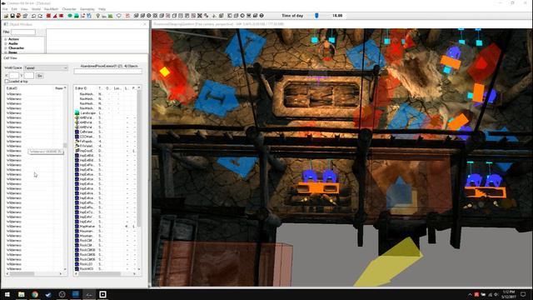Screen dimensions: 533x300
Task: Click the Save plugin disk icon
Action: click(12, 16)
